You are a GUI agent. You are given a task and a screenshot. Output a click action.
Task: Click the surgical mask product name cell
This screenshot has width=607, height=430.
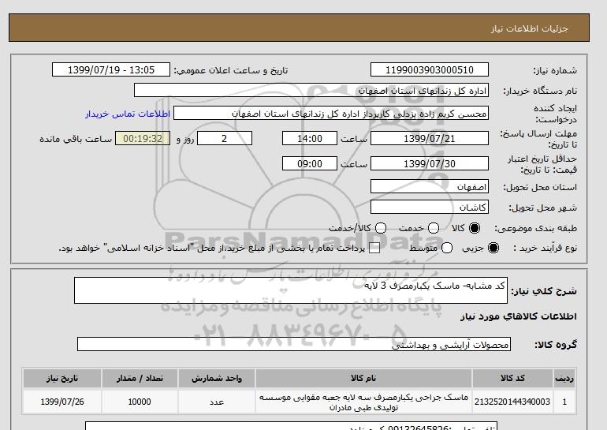[x=363, y=402]
